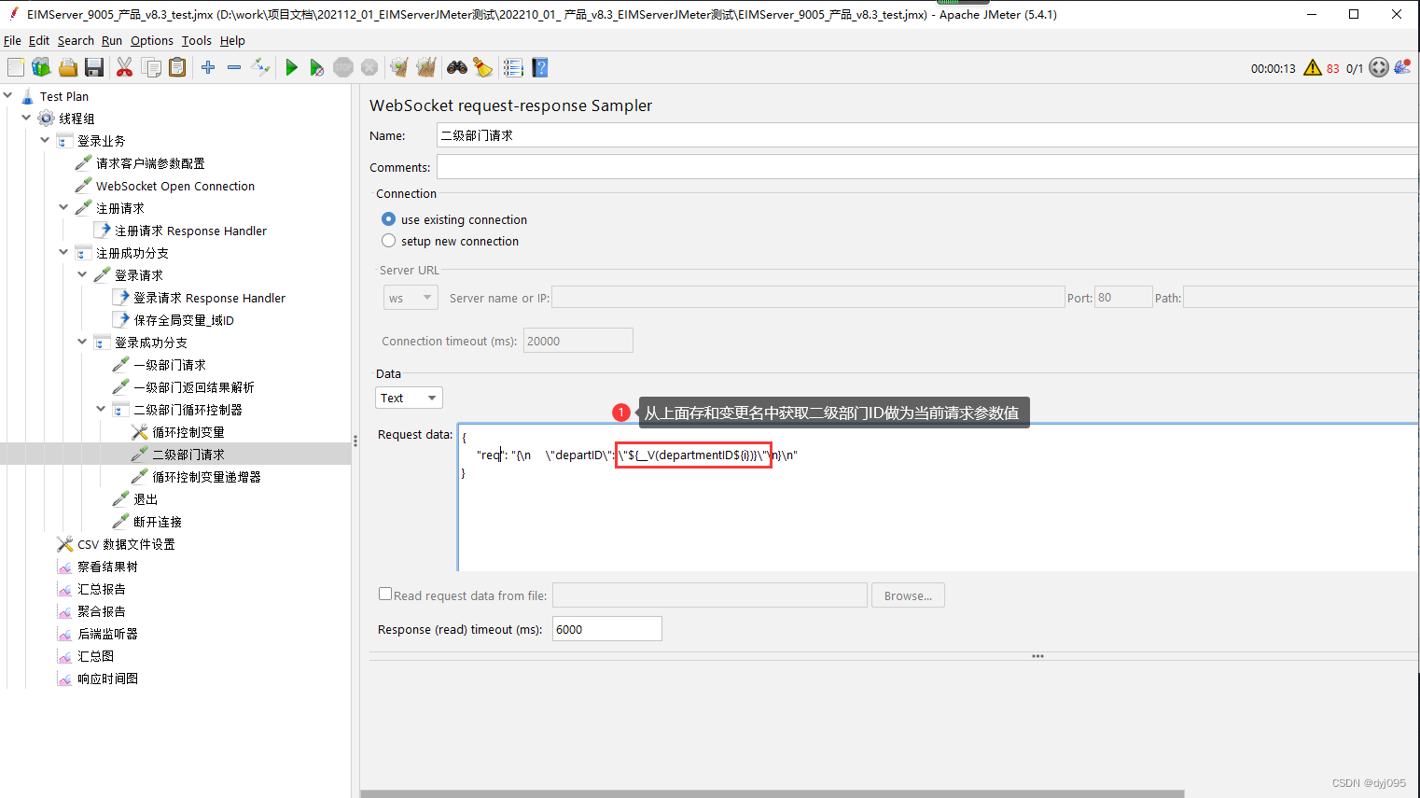Select 注册请求 Response Handler tree item
This screenshot has width=1420, height=798.
[x=190, y=231]
